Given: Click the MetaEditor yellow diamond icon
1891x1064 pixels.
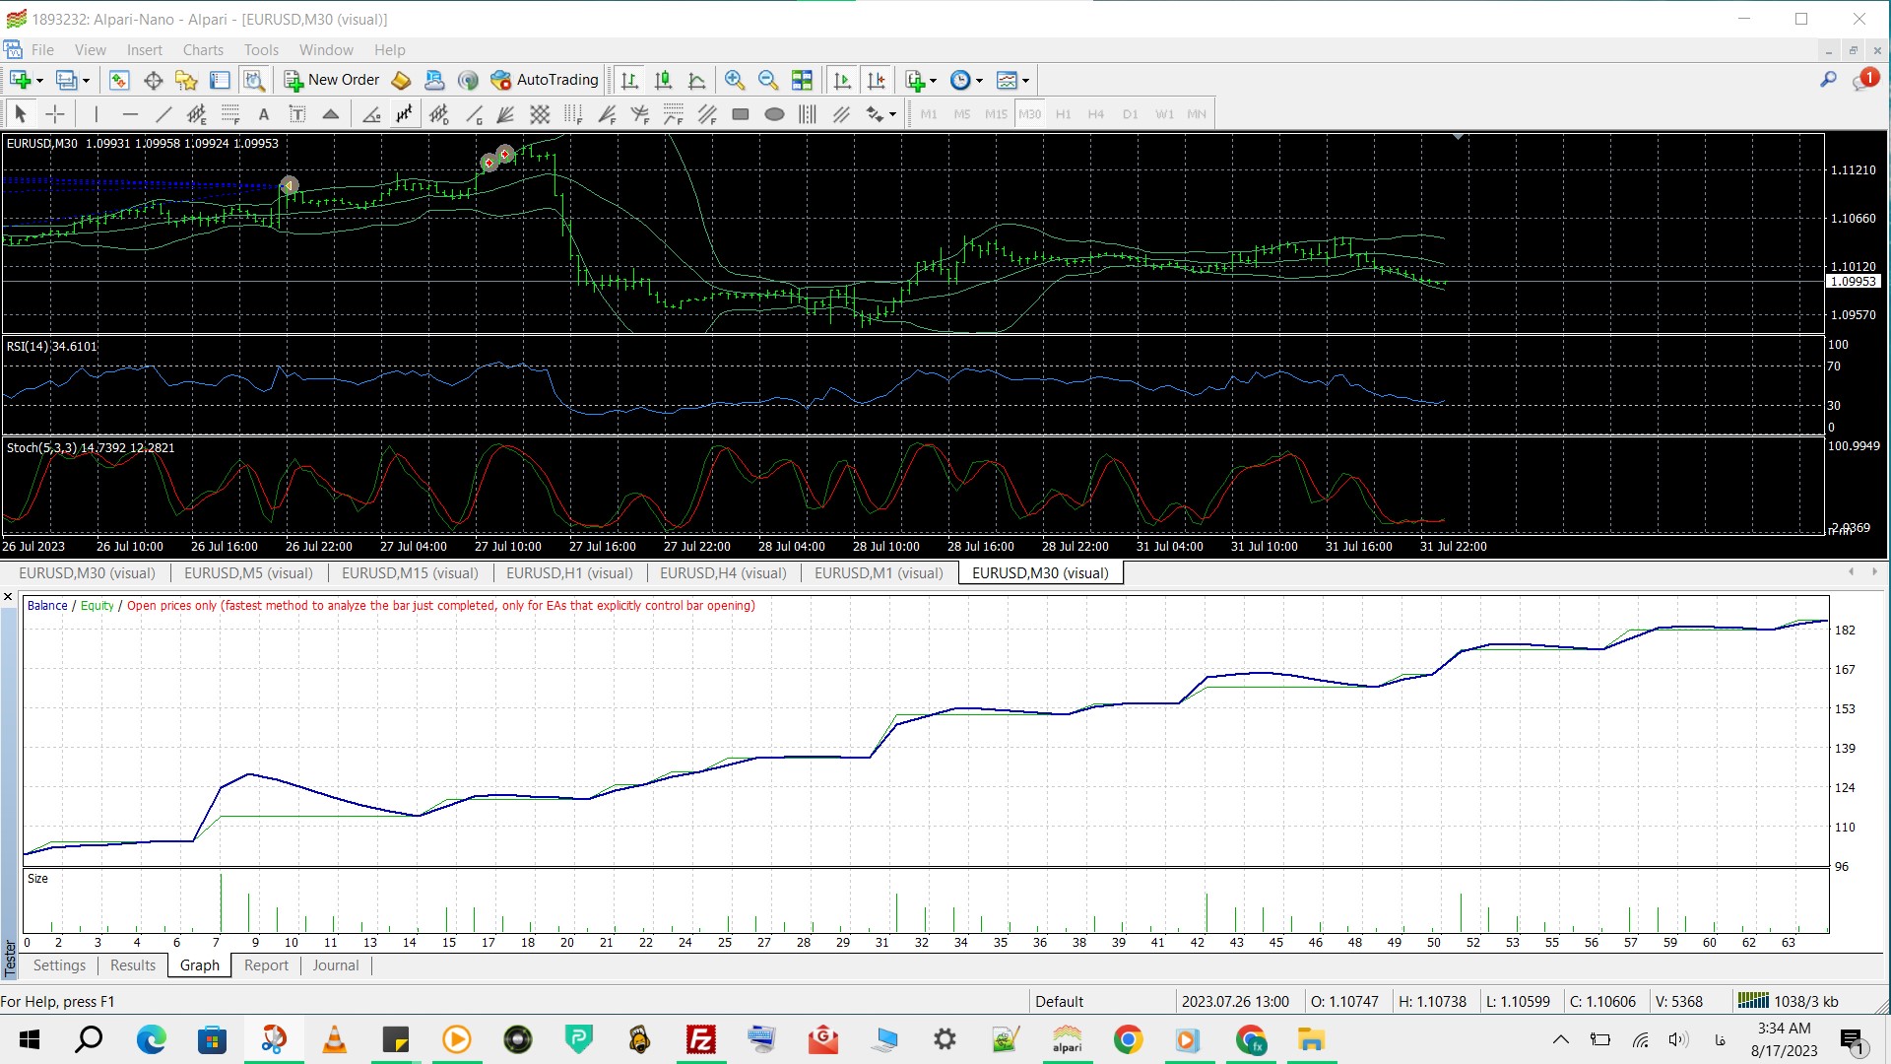Looking at the screenshot, I should pos(401,80).
